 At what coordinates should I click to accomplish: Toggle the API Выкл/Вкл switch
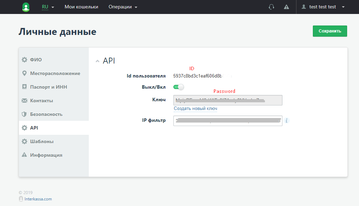click(179, 87)
